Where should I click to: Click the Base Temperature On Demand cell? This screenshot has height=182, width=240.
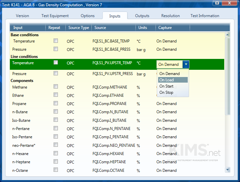pos(167,41)
